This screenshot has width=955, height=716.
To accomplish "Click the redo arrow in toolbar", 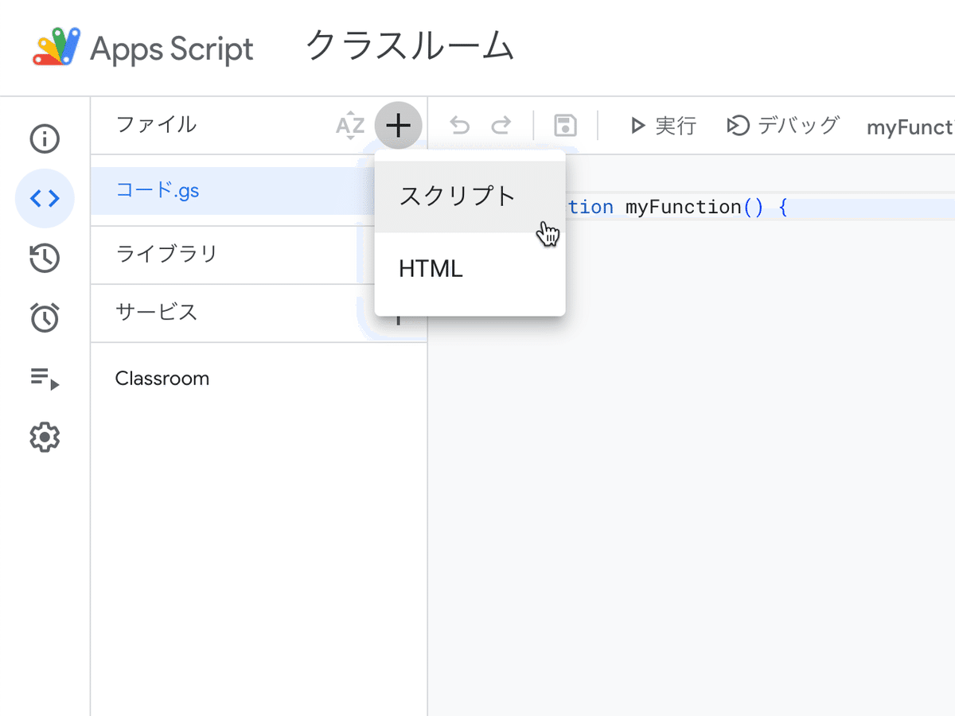I will click(501, 126).
